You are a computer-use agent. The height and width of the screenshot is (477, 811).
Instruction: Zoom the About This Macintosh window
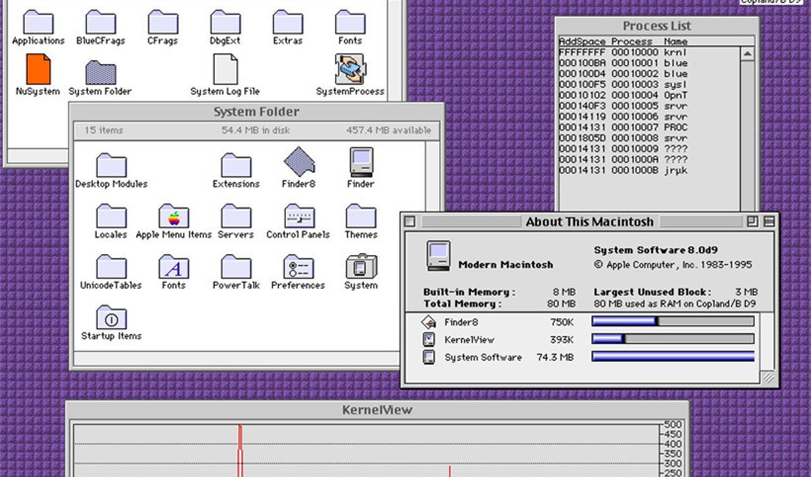click(x=752, y=222)
